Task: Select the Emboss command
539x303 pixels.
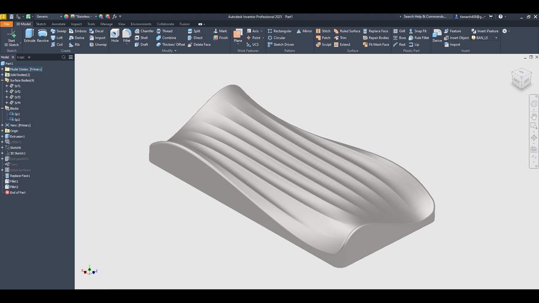Action: coord(77,31)
